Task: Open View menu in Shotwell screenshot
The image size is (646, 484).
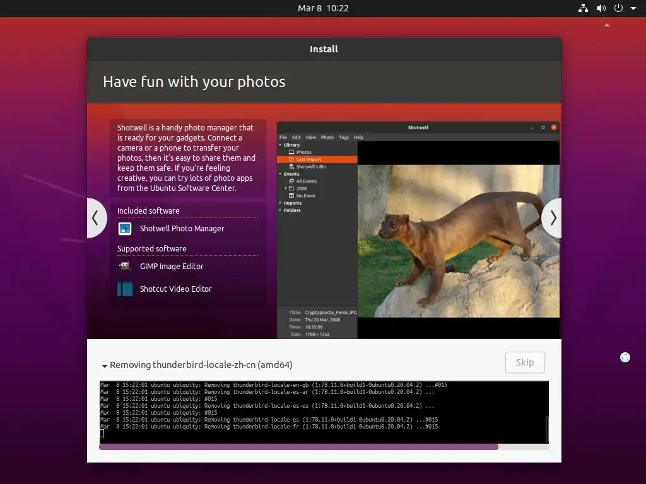Action: [310, 137]
